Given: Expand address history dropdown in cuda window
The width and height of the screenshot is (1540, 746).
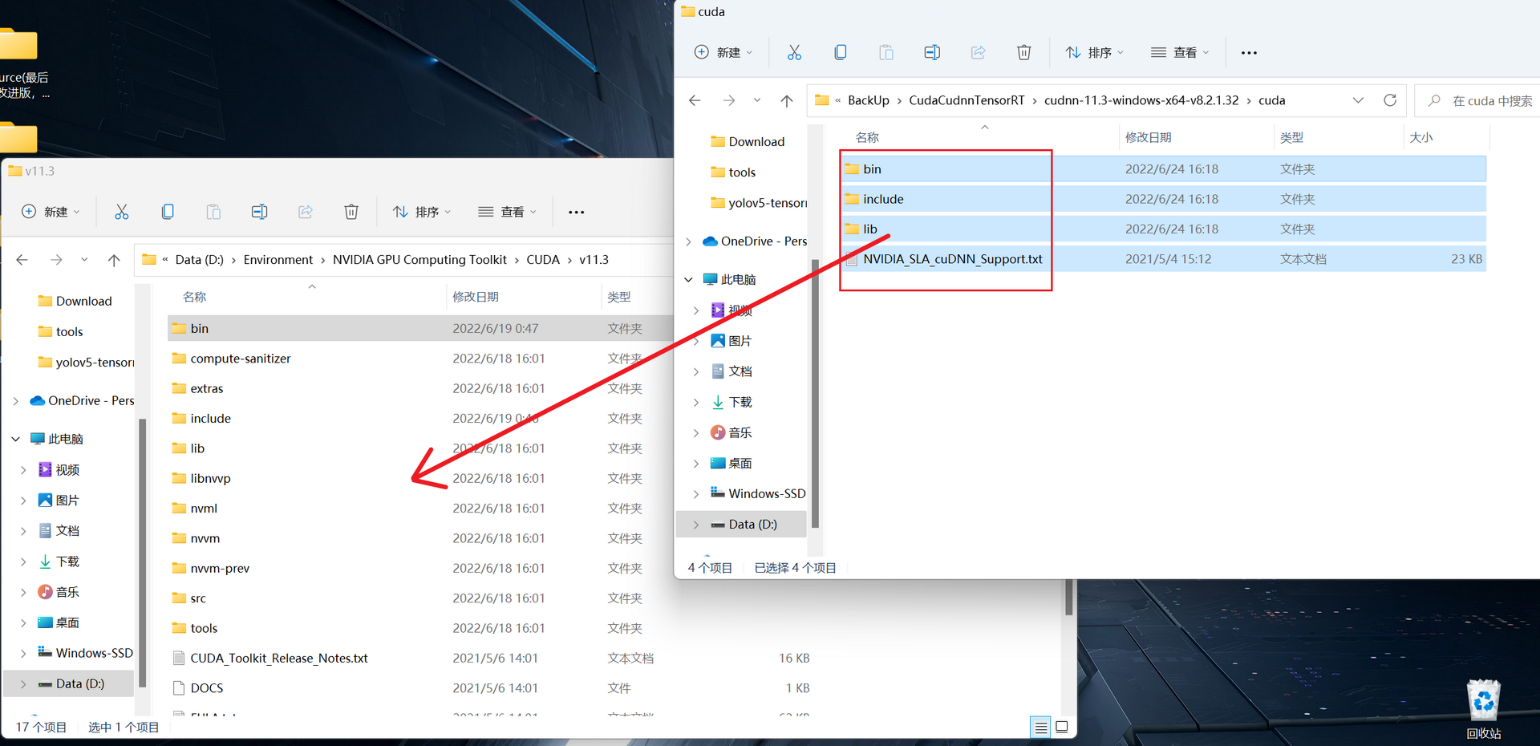Looking at the screenshot, I should [x=1358, y=100].
